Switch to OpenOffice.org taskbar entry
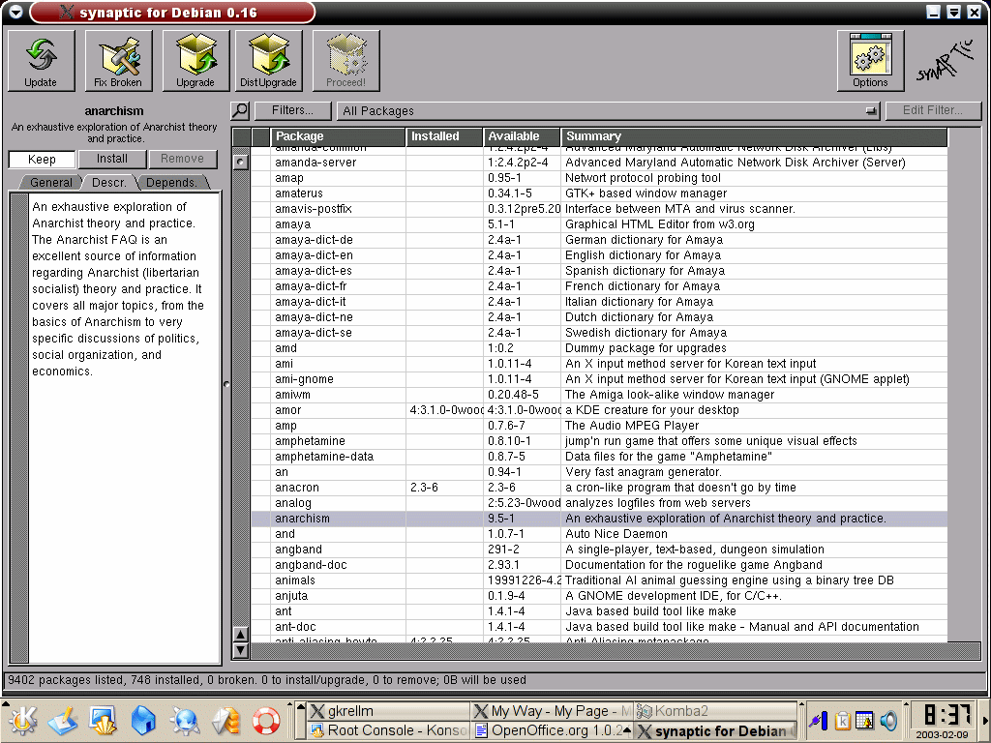Viewport: 991px width, 743px height. click(553, 730)
